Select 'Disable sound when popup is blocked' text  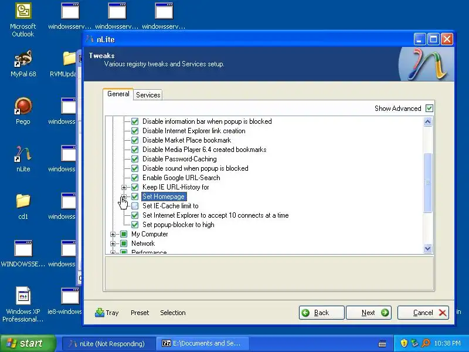195,168
